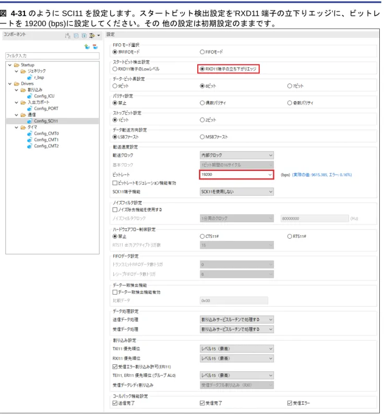The width and height of the screenshot is (384, 414).
Task: Collapse the 通信 node chevron
Action: tap(16, 115)
